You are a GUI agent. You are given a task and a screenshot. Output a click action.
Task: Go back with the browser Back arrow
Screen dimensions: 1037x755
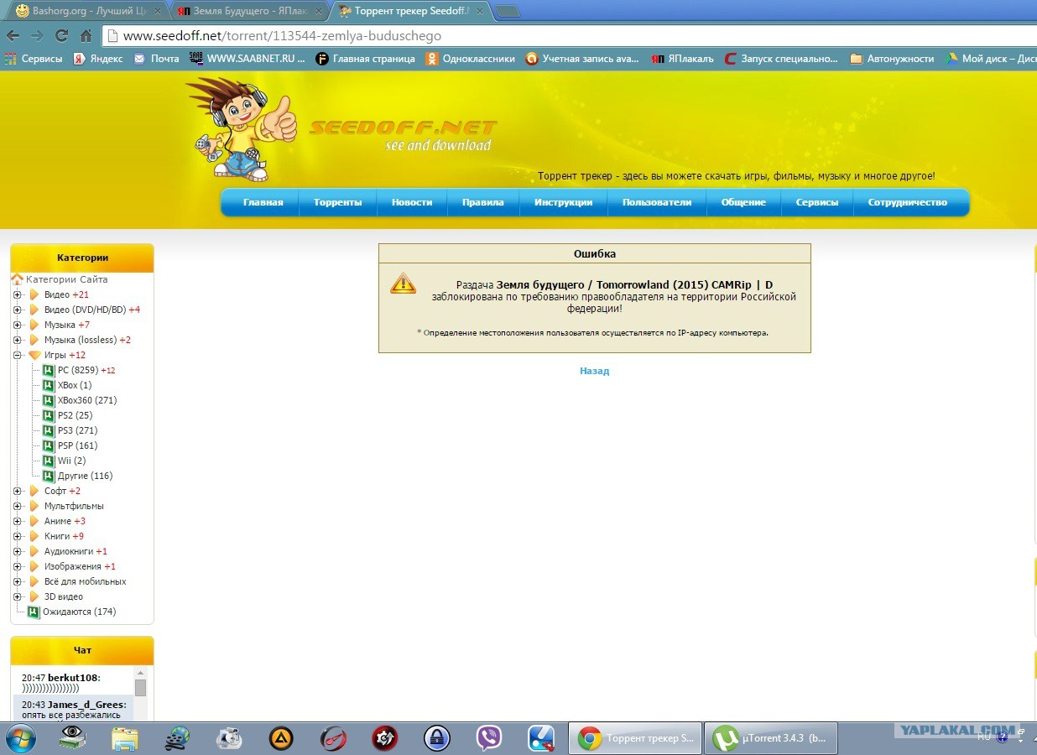tap(13, 36)
